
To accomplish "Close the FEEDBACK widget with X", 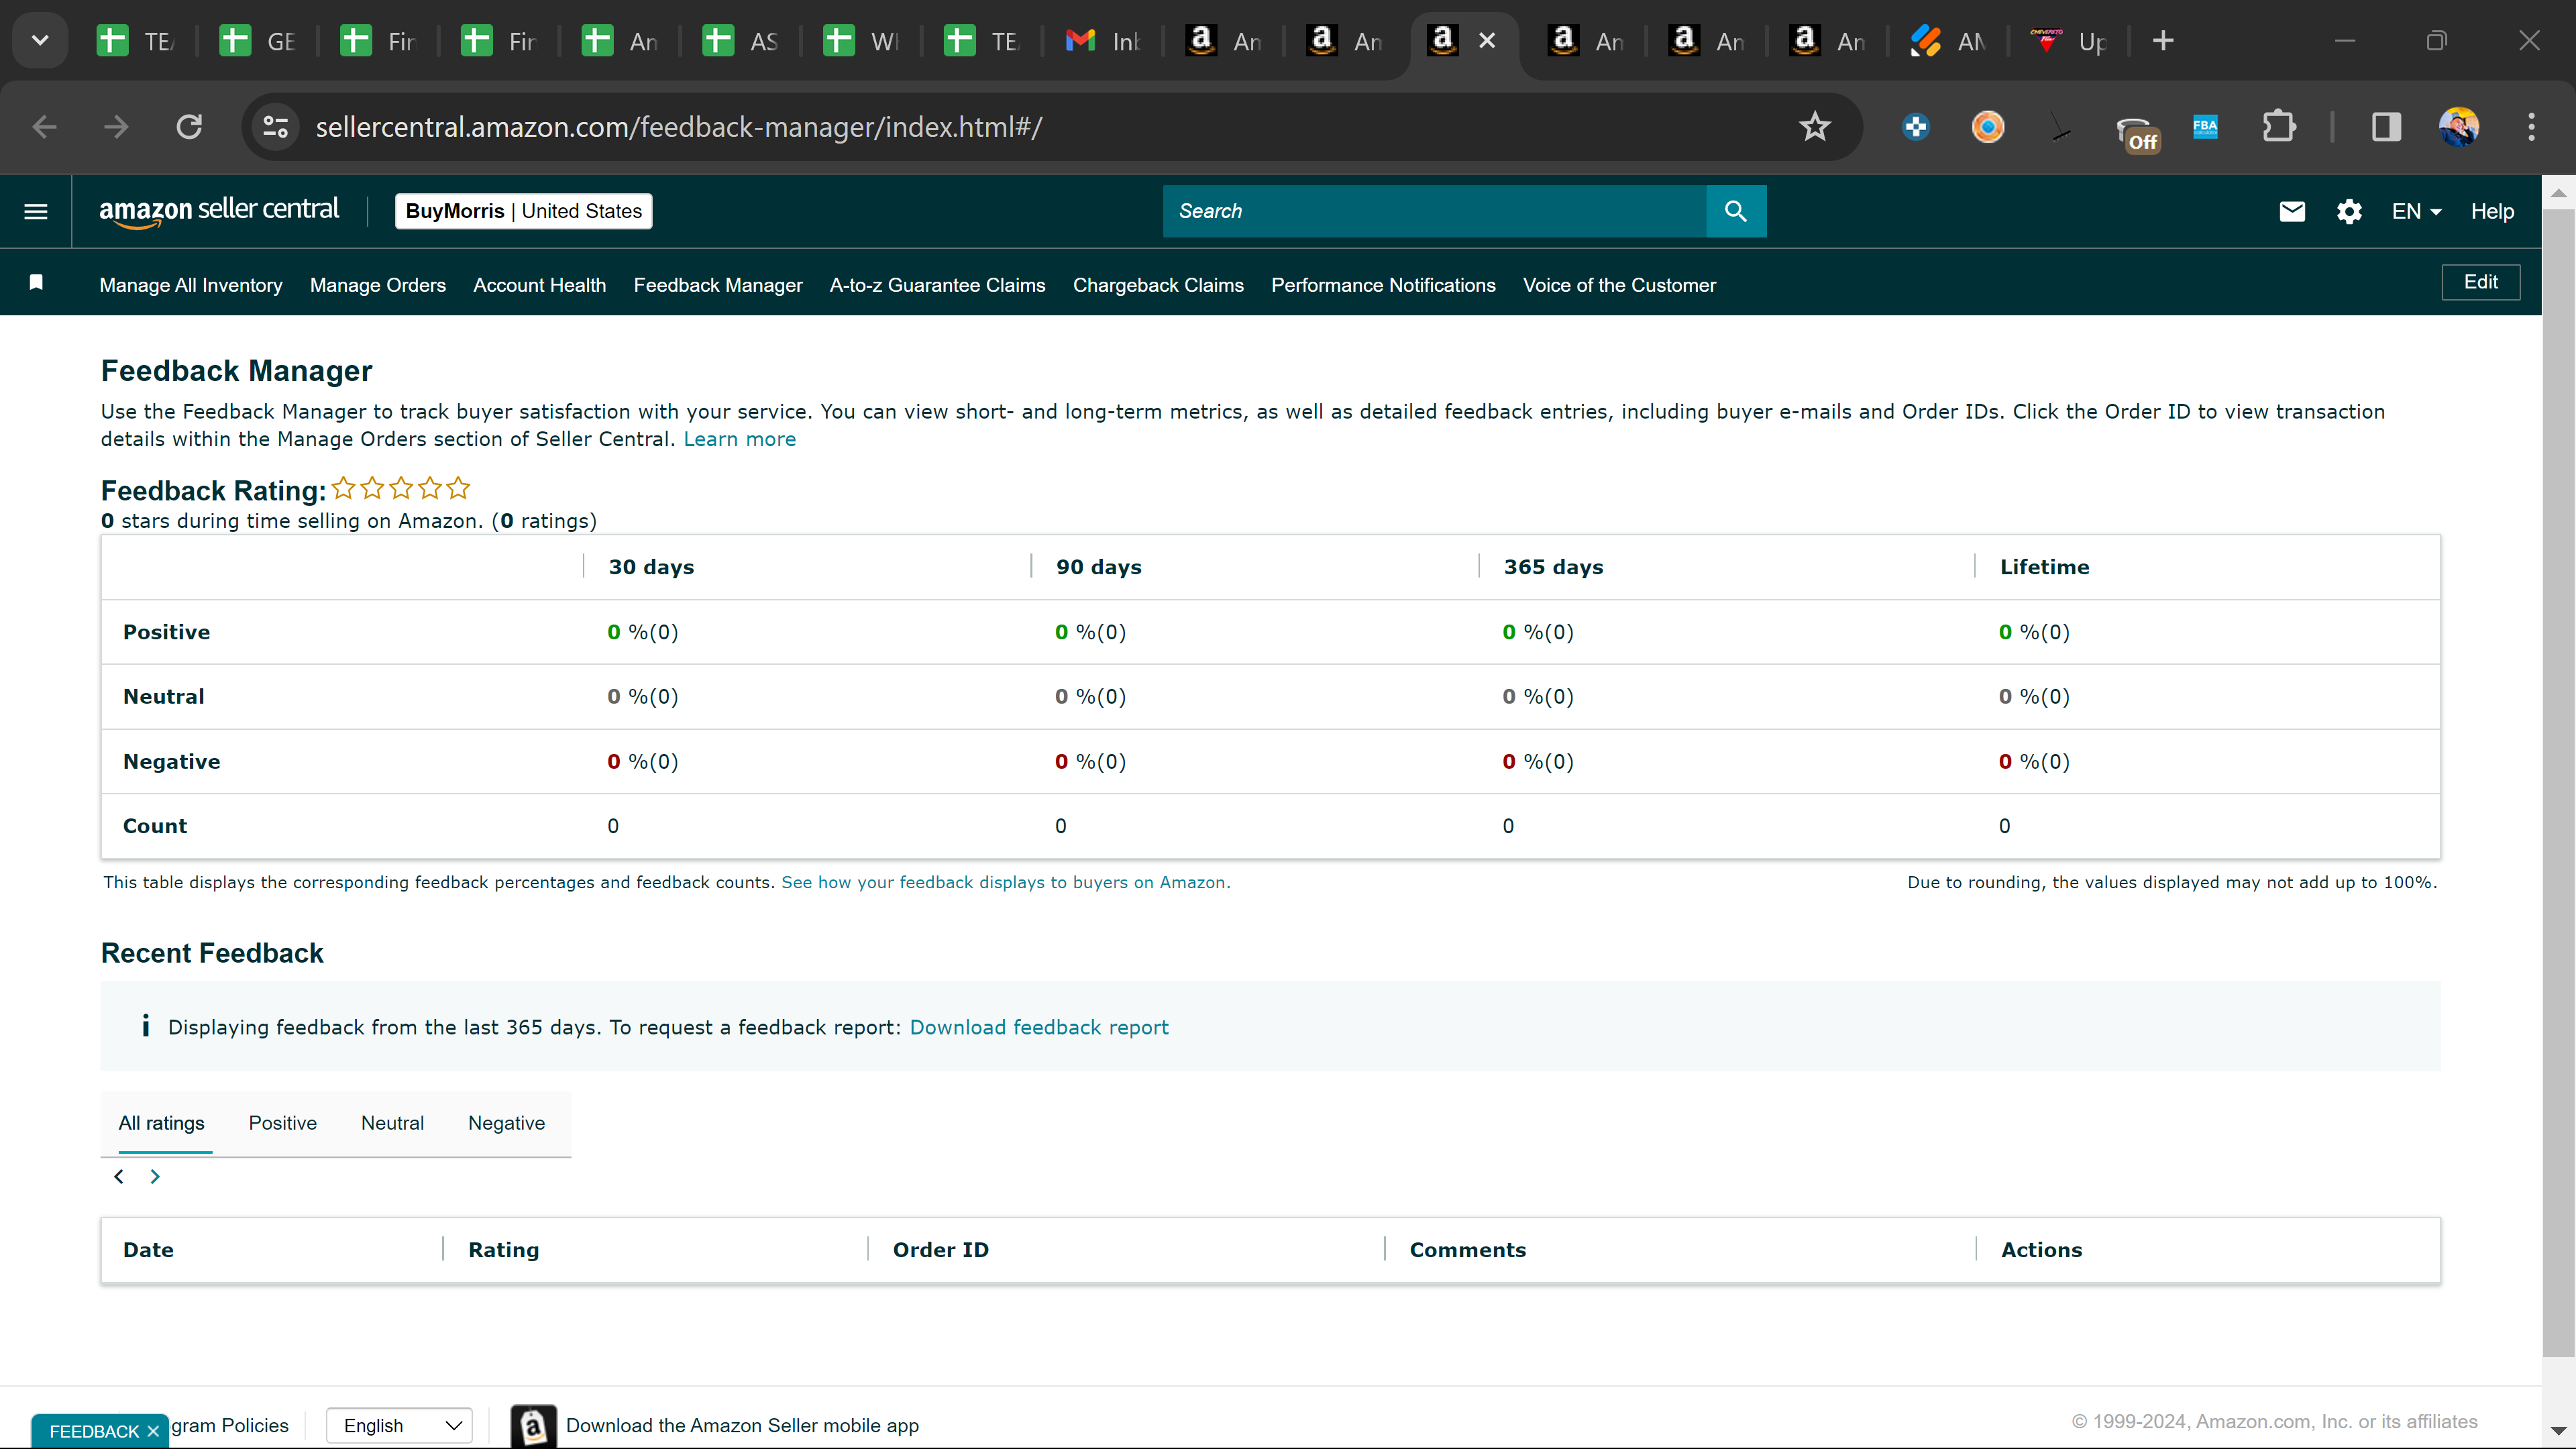I will (153, 1431).
